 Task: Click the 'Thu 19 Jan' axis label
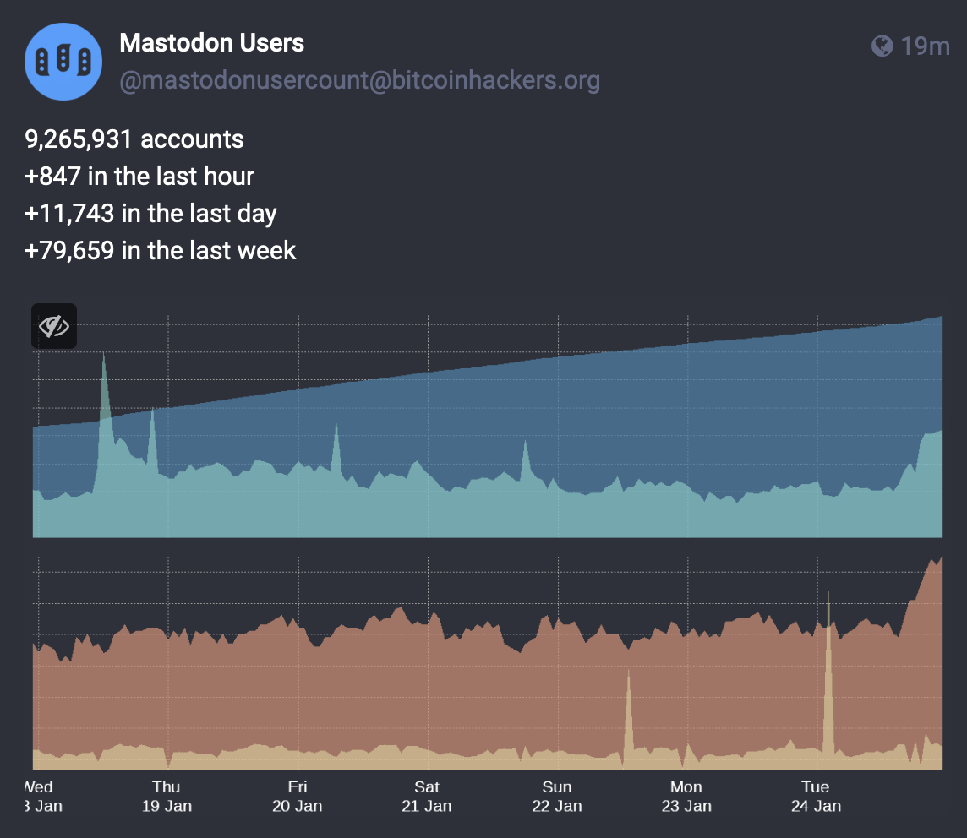tap(167, 796)
